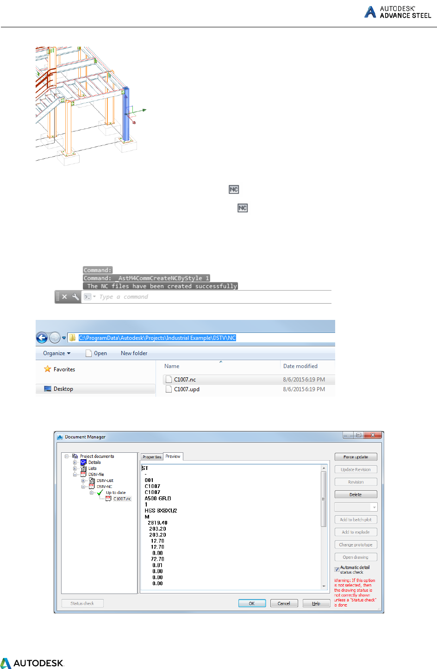
Task: Open recent commands prompt icon
Action: [x=88, y=297]
